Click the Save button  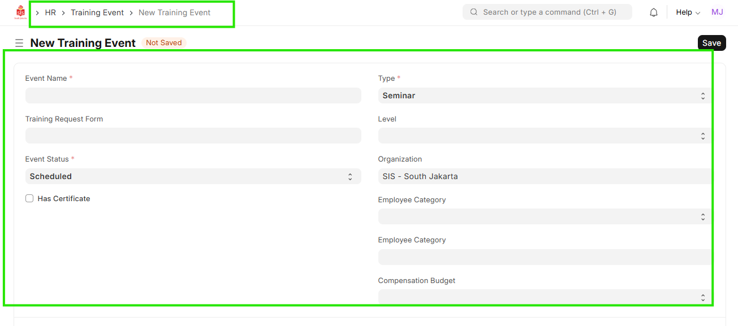point(711,43)
